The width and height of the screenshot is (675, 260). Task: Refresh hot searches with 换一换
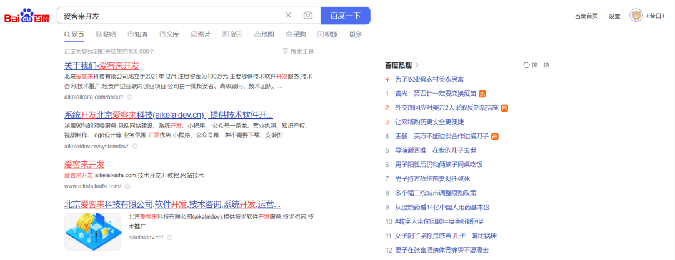[x=536, y=65]
